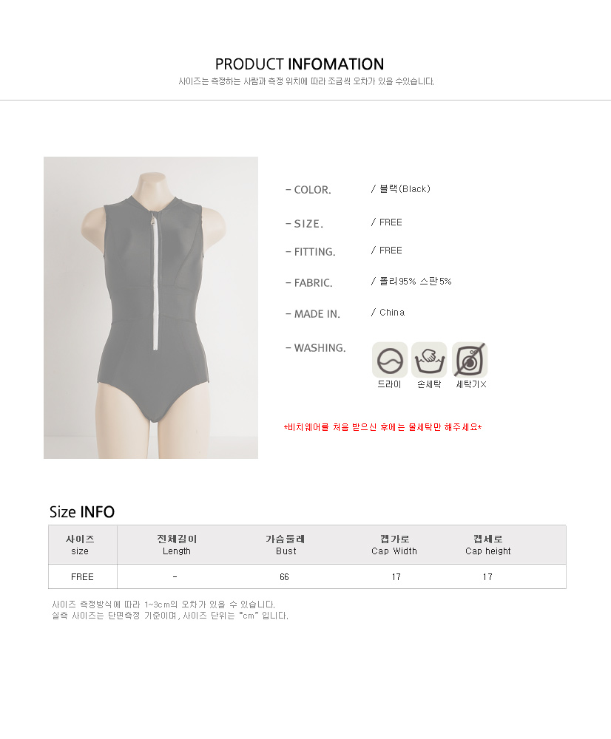Click the no washing machine icon
611x739 pixels.
(x=470, y=360)
